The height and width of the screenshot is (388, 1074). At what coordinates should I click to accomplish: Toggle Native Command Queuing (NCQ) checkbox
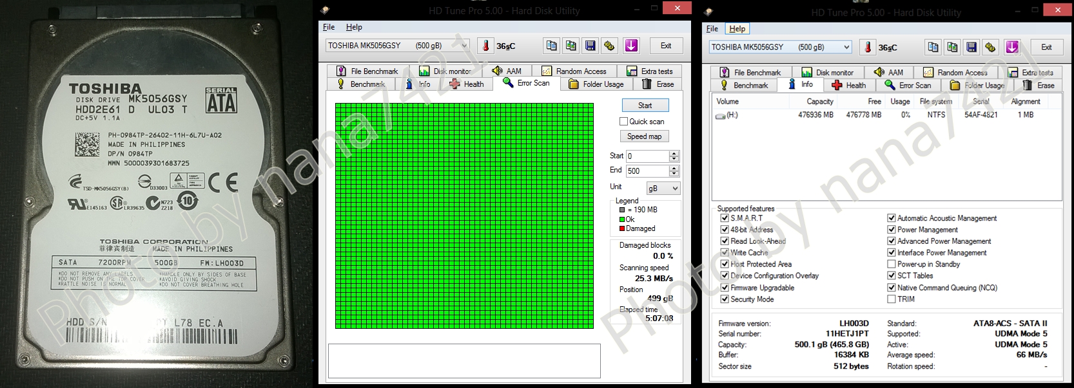point(892,288)
